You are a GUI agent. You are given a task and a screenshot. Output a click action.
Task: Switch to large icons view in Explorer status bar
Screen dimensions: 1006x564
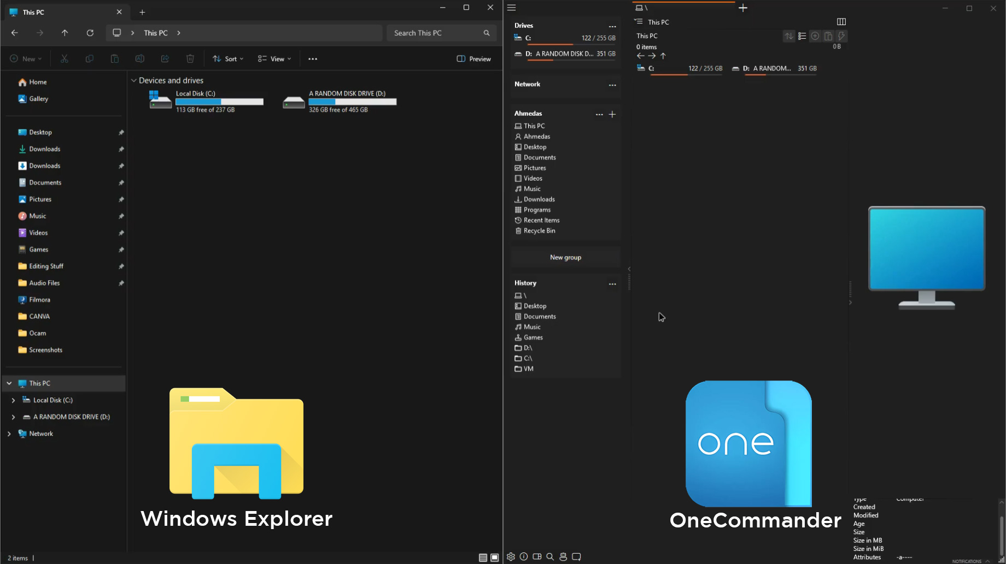[495, 557]
